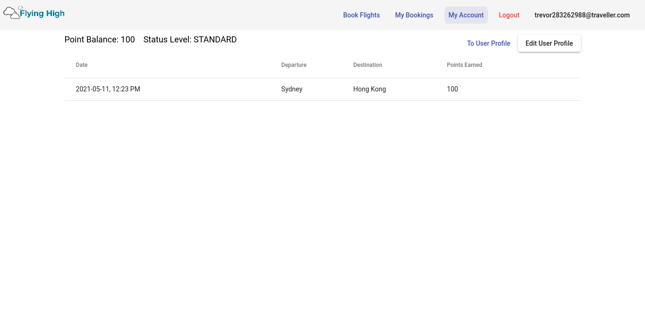Click the red Logout link
Screen dimensions: 645x327
[509, 15]
